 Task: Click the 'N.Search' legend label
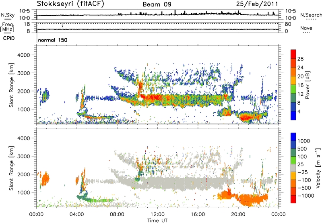coord(311,15)
